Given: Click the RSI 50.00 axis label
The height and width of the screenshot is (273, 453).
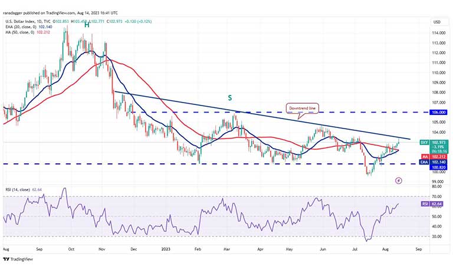Looking at the screenshot, I should click(436, 216).
